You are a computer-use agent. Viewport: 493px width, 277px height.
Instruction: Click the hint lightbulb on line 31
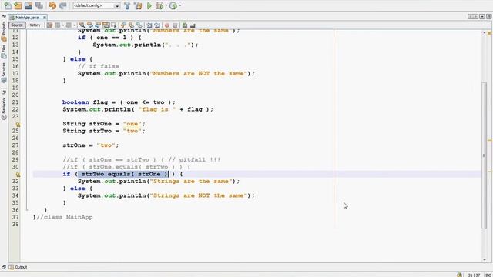click(x=18, y=175)
